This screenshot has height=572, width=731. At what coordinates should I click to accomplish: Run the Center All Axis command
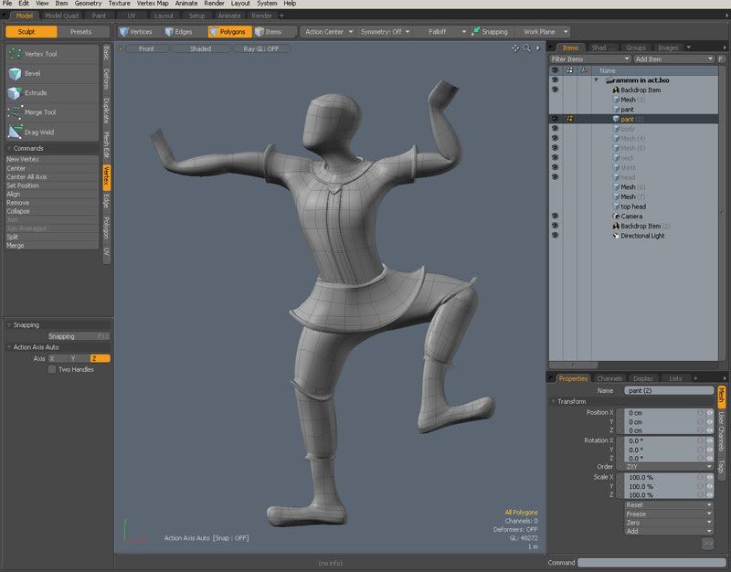(52, 176)
